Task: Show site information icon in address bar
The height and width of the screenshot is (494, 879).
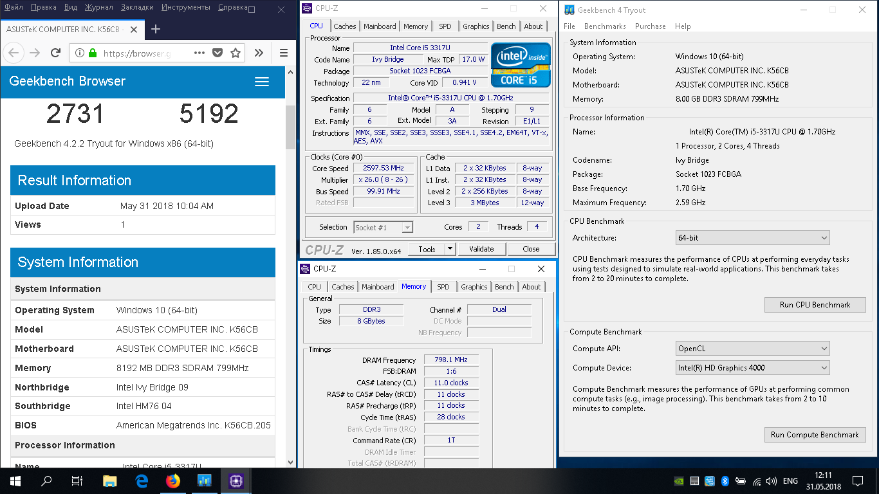Action: coord(79,53)
